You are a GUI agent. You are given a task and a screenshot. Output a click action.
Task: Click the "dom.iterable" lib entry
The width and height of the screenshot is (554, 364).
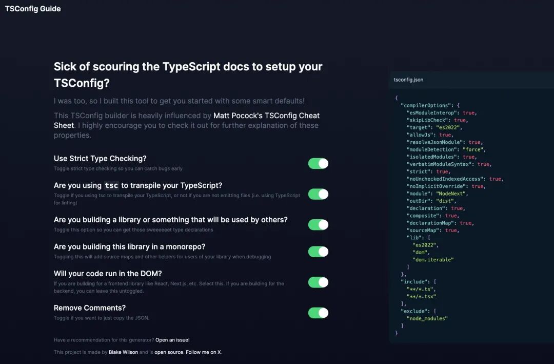433,260
